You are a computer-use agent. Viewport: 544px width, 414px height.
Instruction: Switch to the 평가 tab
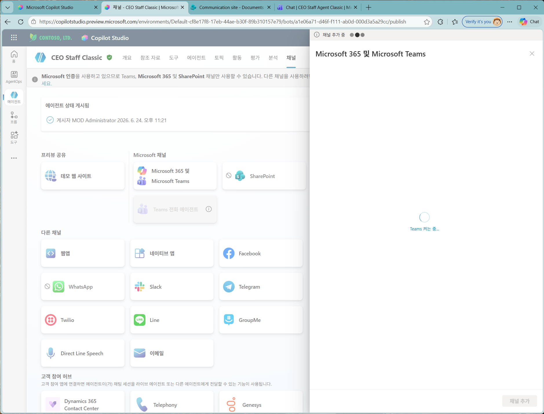click(x=255, y=58)
